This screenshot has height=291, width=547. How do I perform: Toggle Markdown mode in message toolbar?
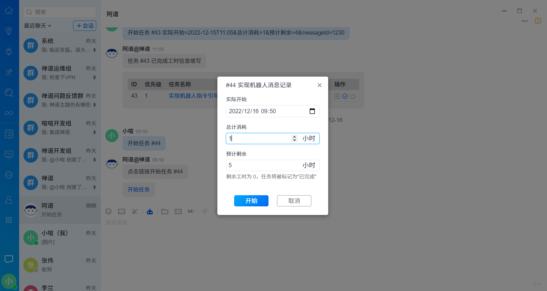point(191,212)
